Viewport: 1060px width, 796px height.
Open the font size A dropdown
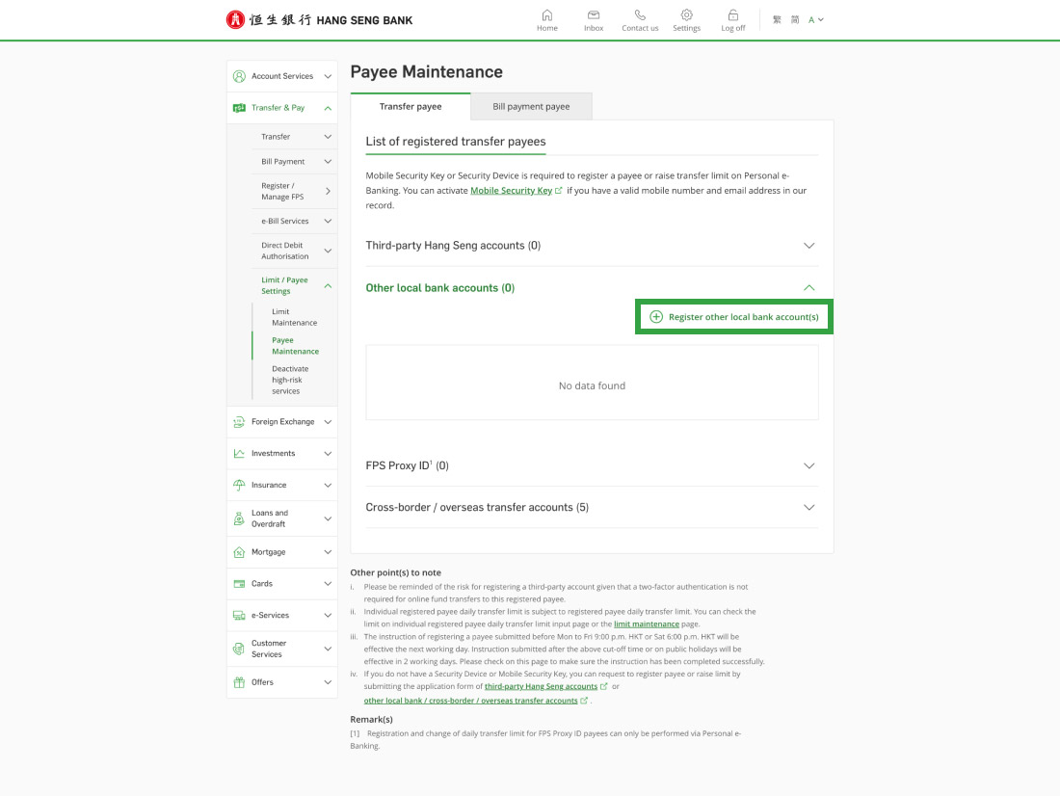coord(815,19)
